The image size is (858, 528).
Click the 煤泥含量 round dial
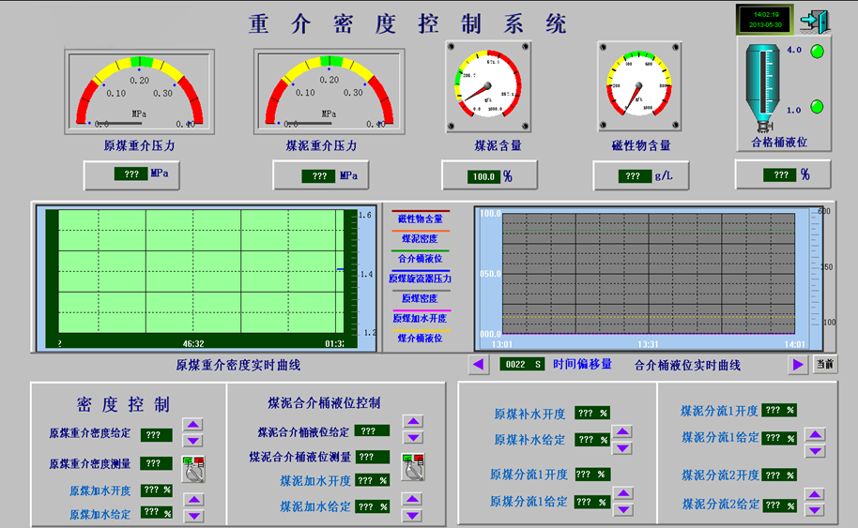point(488,86)
